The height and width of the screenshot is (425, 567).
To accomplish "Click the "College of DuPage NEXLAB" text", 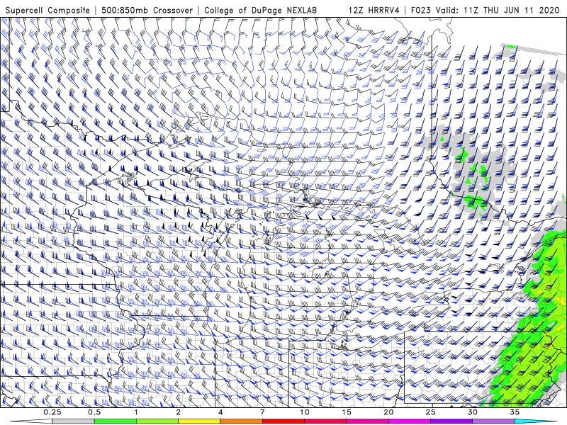I will tap(261, 10).
